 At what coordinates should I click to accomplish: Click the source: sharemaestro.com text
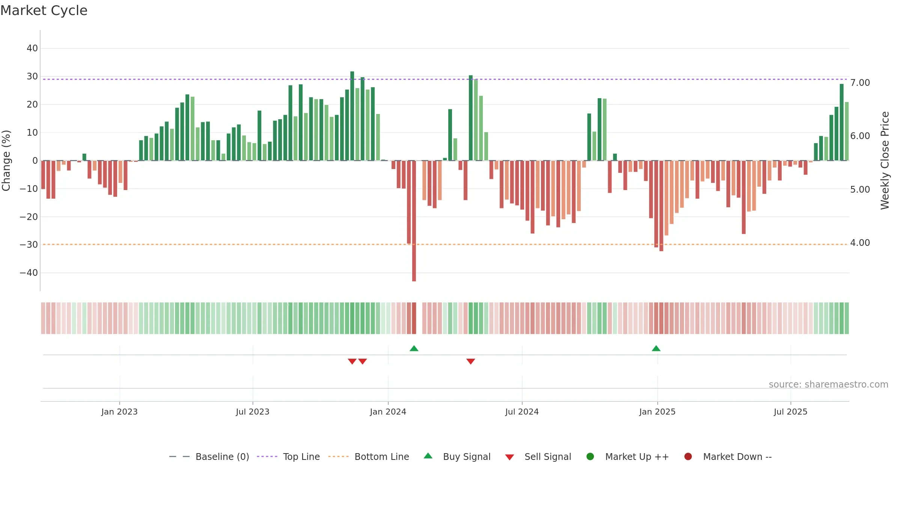pyautogui.click(x=829, y=384)
